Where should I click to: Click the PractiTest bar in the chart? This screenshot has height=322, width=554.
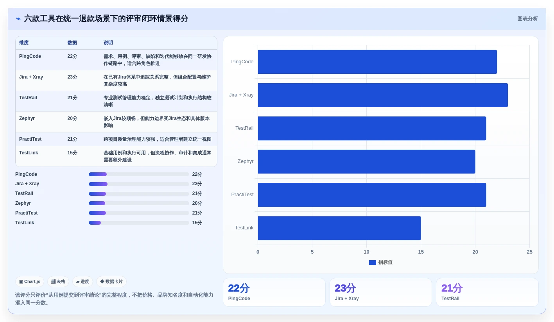tap(372, 195)
